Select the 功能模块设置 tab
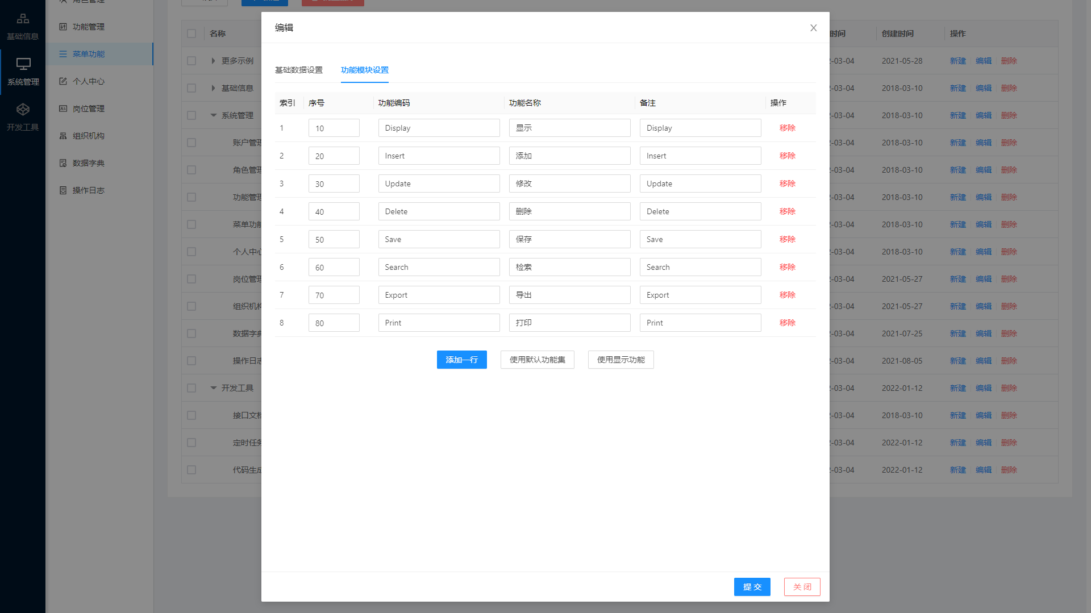This screenshot has height=613, width=1091. pos(364,70)
